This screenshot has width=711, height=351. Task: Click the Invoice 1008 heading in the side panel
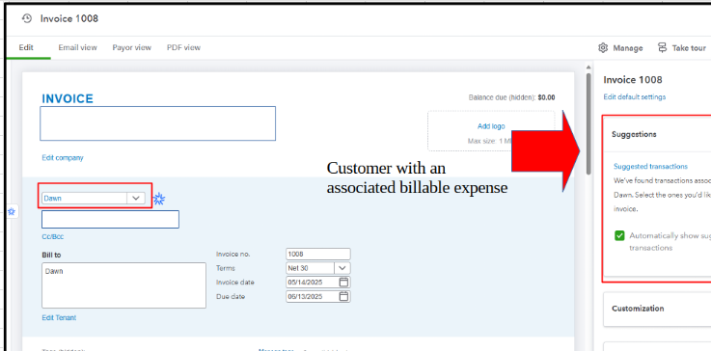pos(633,80)
